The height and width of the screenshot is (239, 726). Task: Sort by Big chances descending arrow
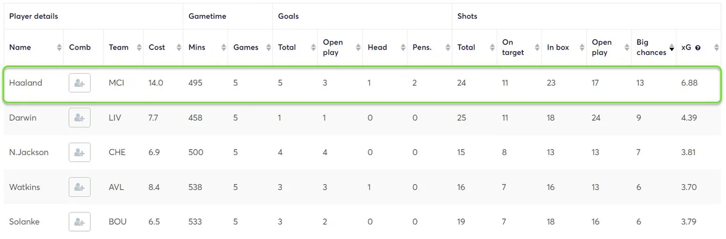671,48
